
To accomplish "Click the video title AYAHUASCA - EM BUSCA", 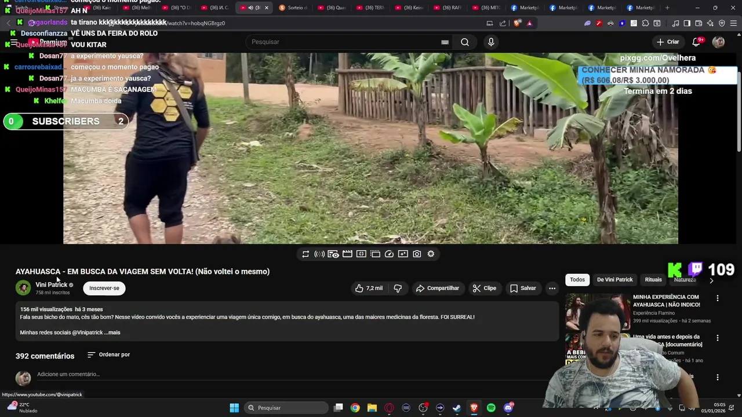I will coord(143,271).
